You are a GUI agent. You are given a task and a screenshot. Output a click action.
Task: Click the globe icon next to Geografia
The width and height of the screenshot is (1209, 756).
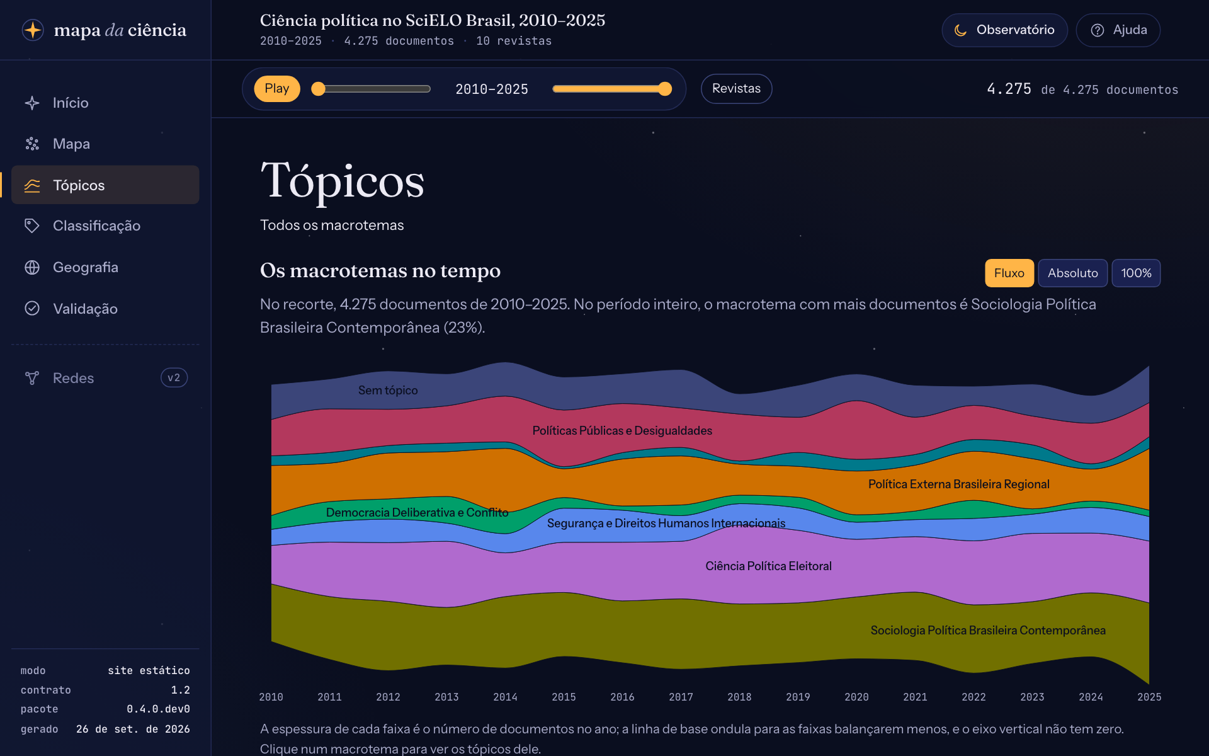[32, 267]
